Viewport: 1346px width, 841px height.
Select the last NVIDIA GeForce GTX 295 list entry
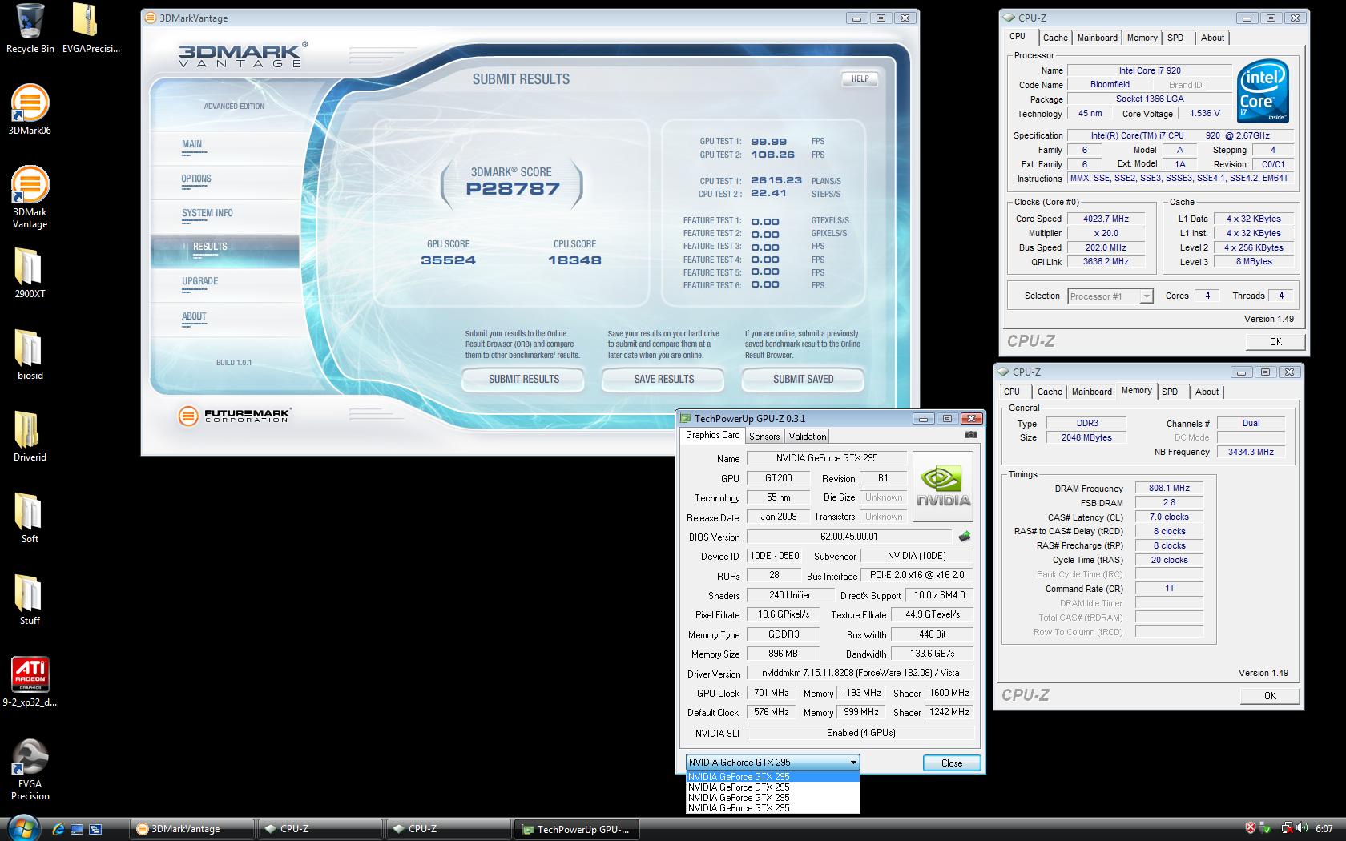click(x=772, y=808)
